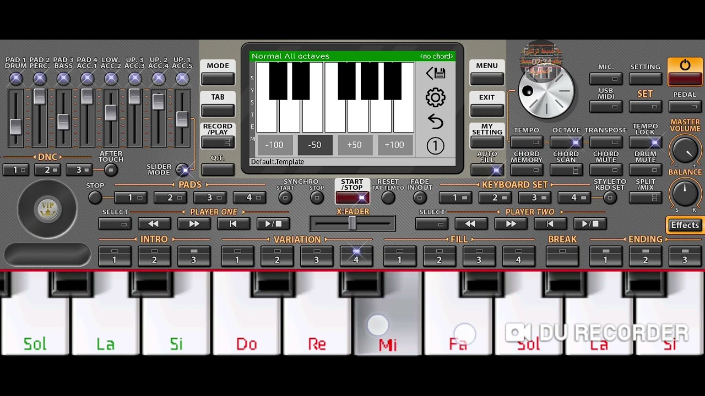Click the SET button
705x396 pixels.
[x=646, y=106]
